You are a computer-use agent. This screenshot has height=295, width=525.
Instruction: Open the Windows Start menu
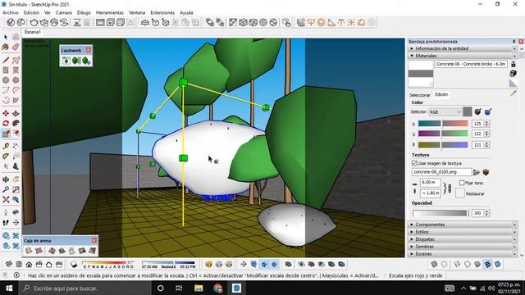[x=9, y=288]
